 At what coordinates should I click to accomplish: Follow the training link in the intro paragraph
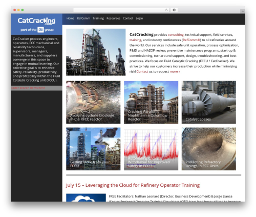pyautogui.click(x=135, y=40)
